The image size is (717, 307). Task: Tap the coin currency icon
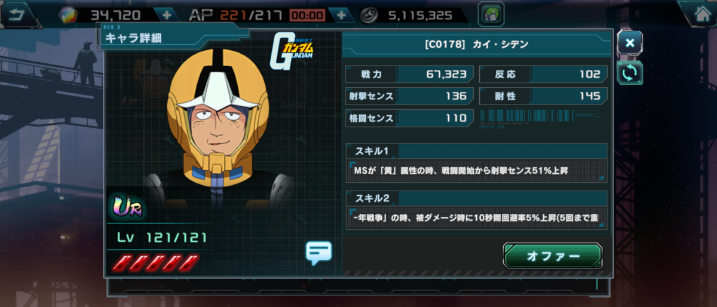372,15
